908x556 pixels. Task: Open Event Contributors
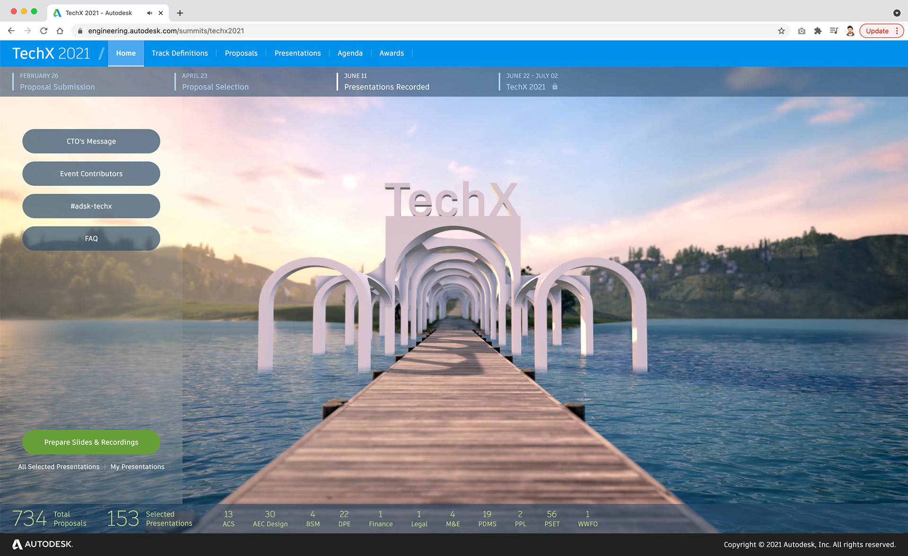pos(91,174)
